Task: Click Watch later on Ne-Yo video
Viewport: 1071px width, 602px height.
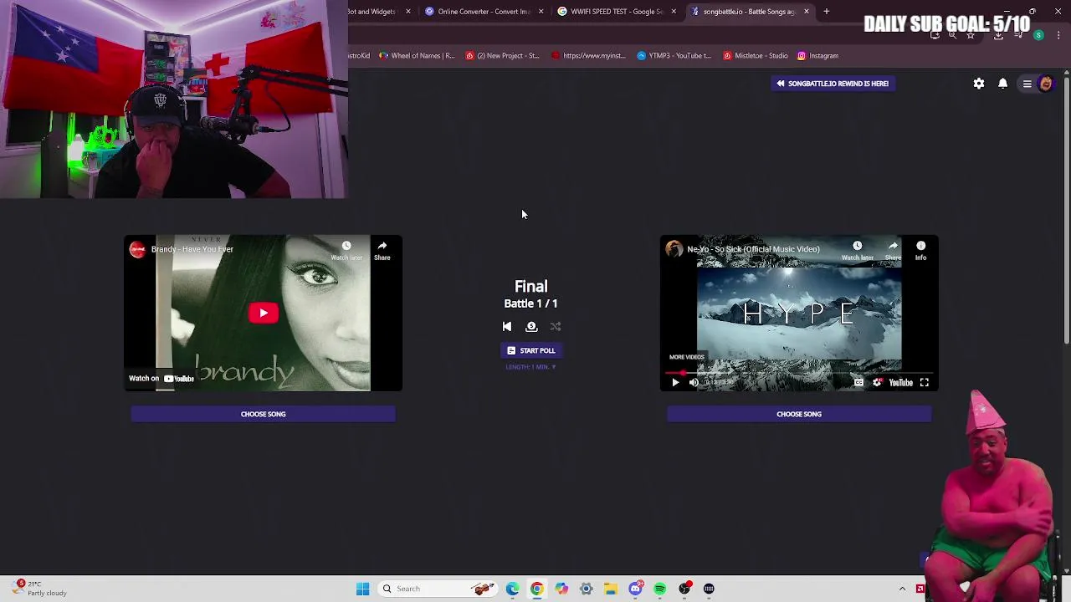Action: click(x=857, y=250)
